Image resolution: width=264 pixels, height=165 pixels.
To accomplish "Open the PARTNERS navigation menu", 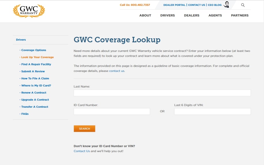I will 240,15.
